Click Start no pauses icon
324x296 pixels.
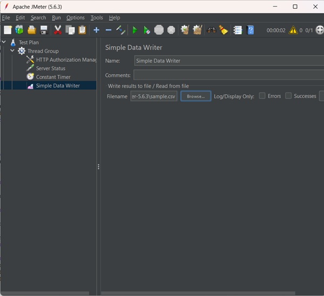pos(147,30)
